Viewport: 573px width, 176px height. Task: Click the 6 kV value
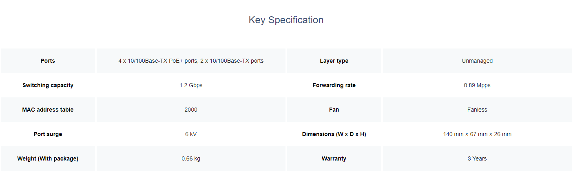[x=191, y=134]
